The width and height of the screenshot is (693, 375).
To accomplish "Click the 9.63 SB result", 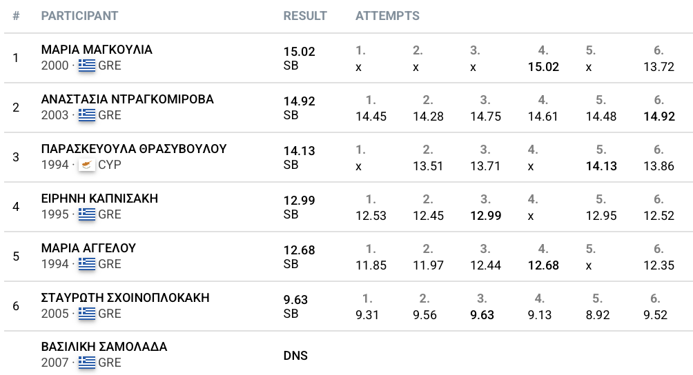I will [x=295, y=307].
